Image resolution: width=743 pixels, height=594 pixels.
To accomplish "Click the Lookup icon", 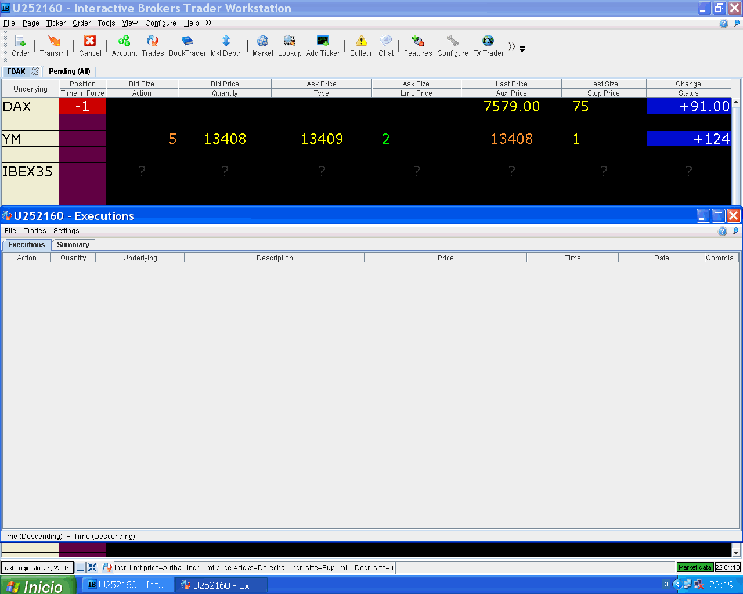I will pos(290,41).
